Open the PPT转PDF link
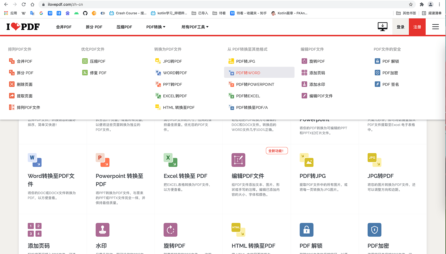The height and width of the screenshot is (254, 446). click(x=172, y=84)
